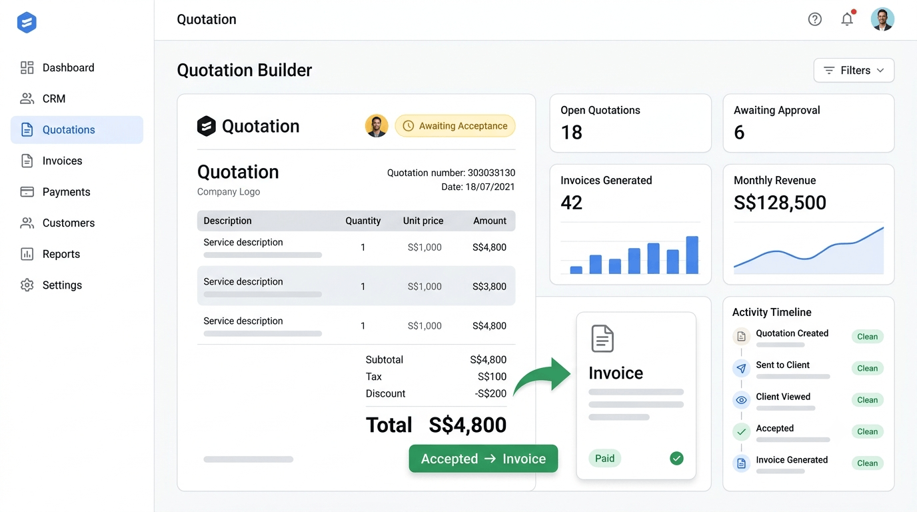Screen dimensions: 917x512
Task: Click the Settings gear icon
Action: (x=27, y=285)
